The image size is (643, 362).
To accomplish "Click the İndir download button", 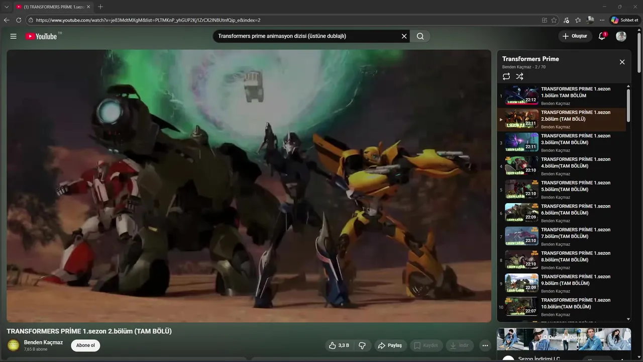I will click(x=460, y=345).
